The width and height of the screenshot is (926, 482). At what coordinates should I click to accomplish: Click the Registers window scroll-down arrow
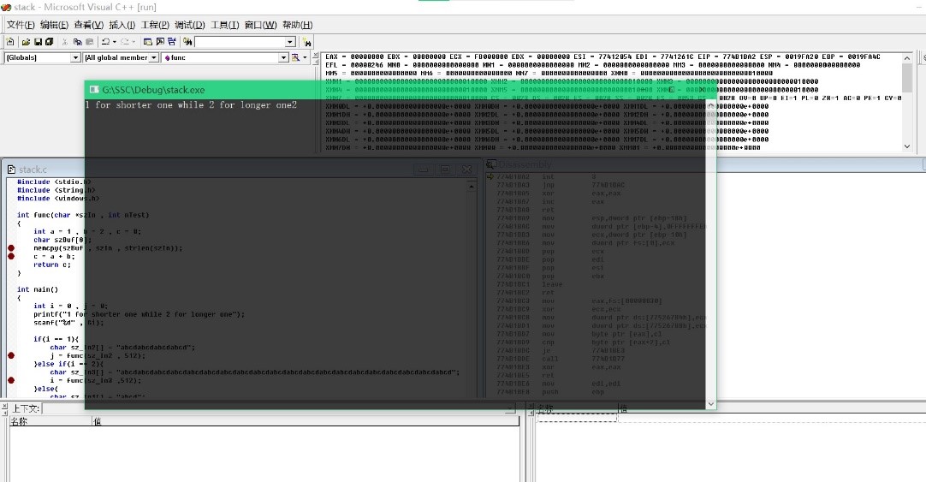[907, 146]
